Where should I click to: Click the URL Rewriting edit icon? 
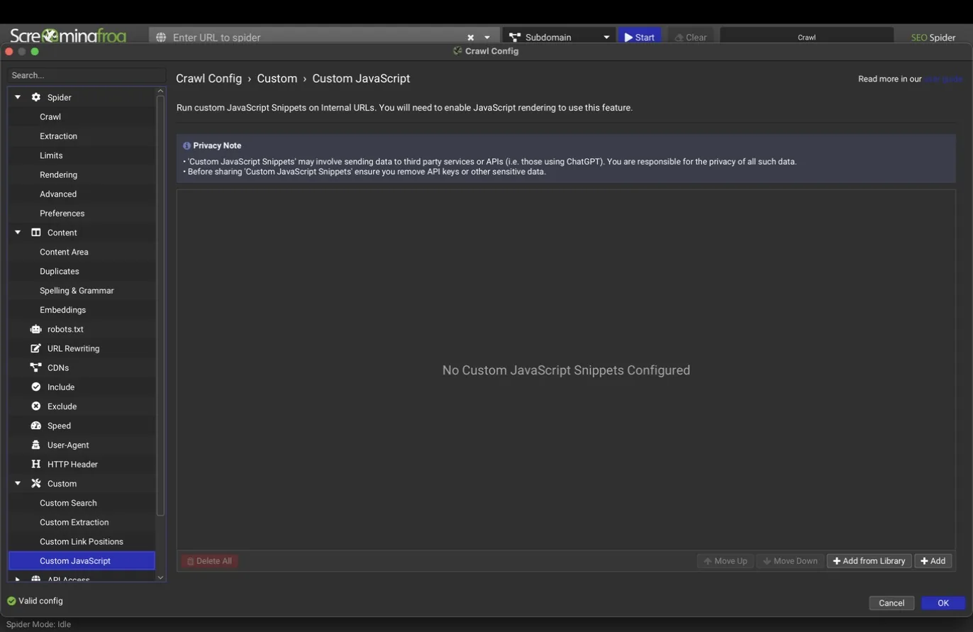35,348
